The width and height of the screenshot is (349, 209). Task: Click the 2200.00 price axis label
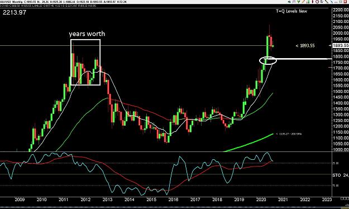click(x=341, y=10)
